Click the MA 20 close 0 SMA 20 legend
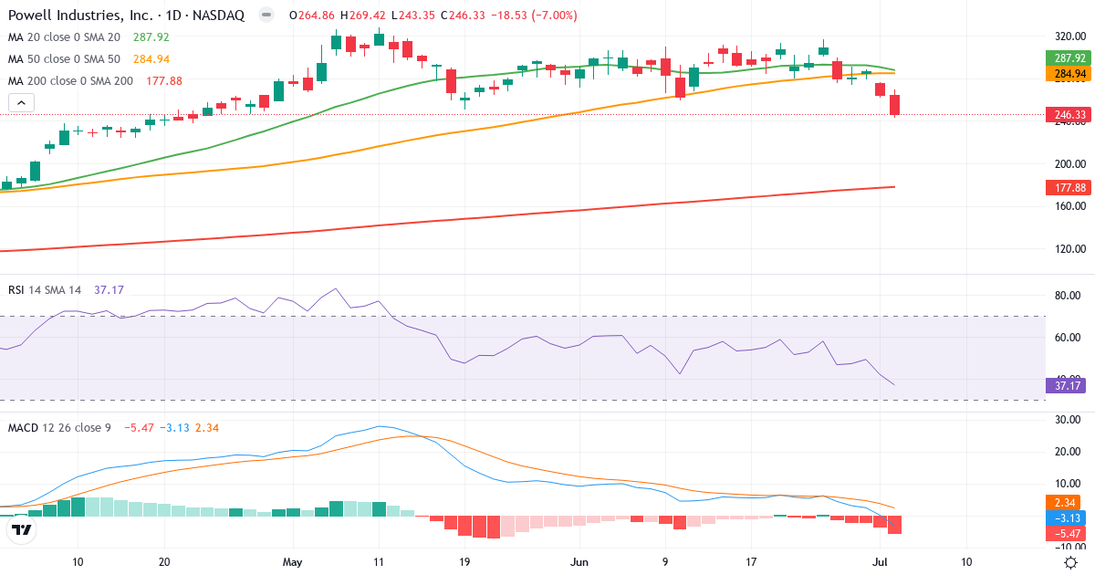 tap(65, 37)
